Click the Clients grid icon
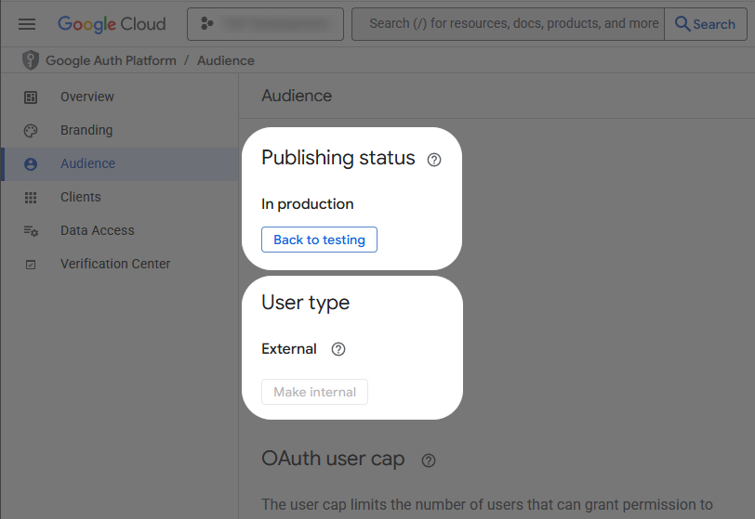This screenshot has height=519, width=755. (x=31, y=198)
